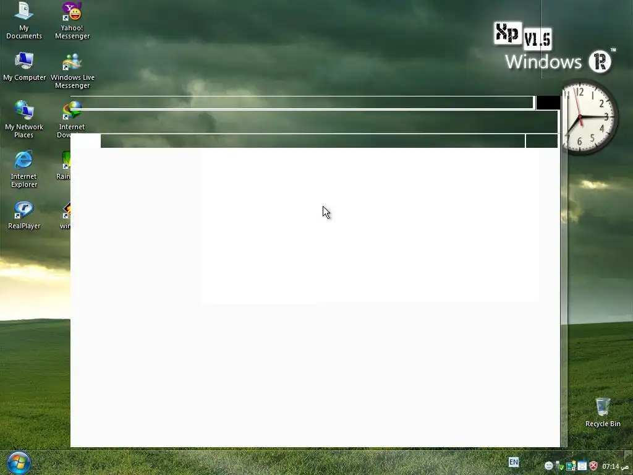Screen dimensions: 633x475
Task: Click the red security shield tray icon
Action: tap(593, 466)
